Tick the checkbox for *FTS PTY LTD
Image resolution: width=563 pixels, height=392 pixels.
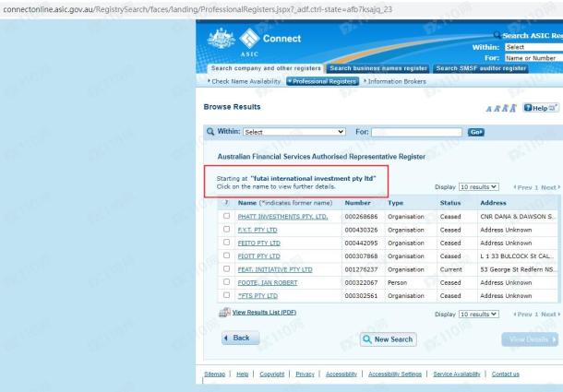pyautogui.click(x=226, y=295)
